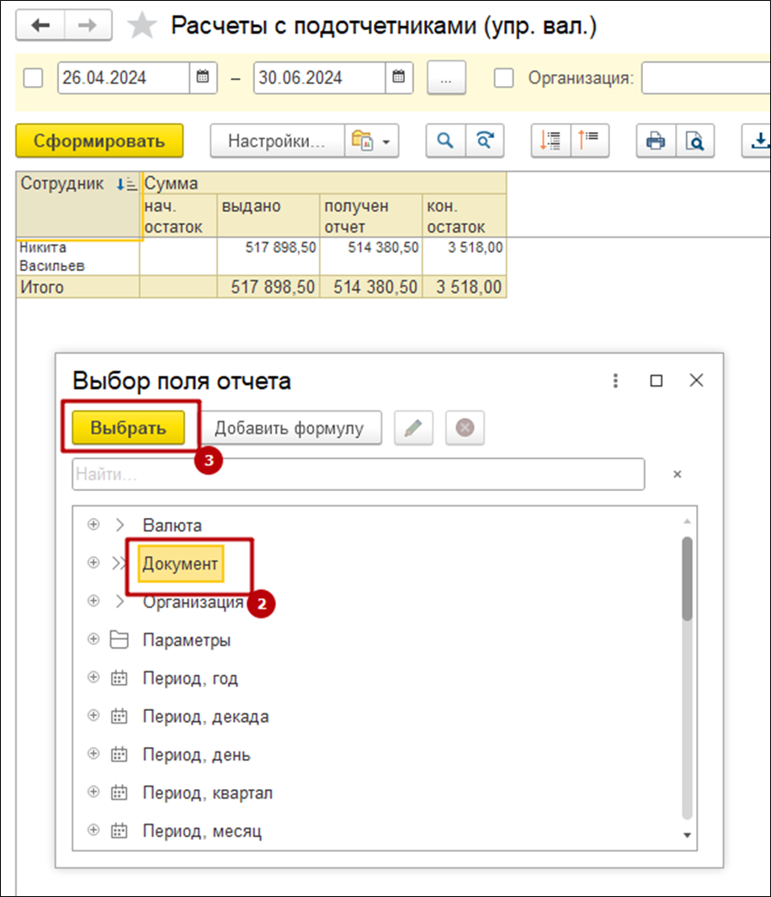The height and width of the screenshot is (897, 771).
Task: Click the three-dot menu in dialog header
Action: click(x=616, y=381)
